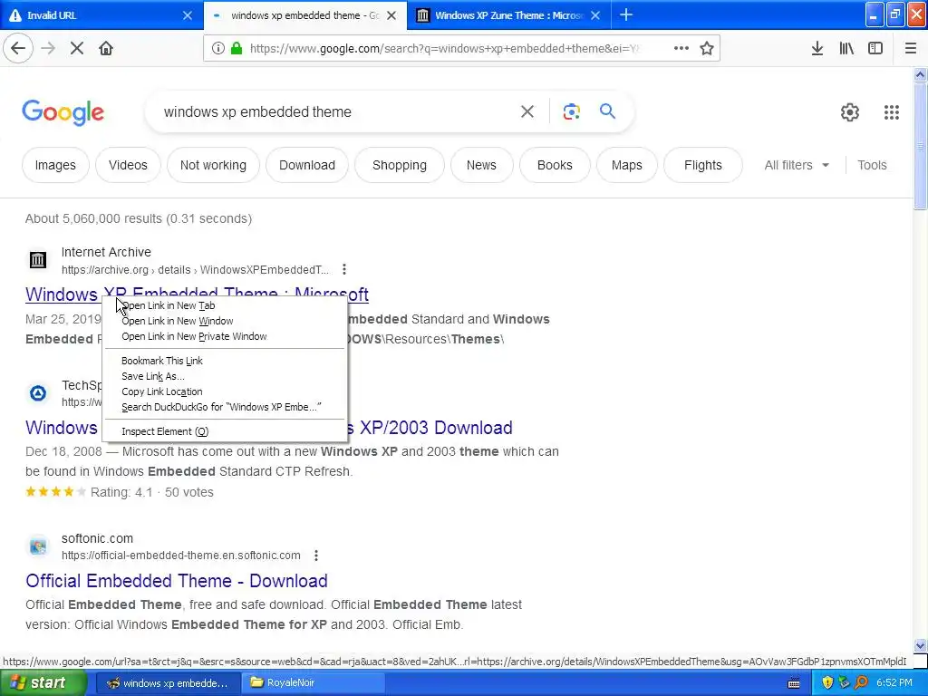The height and width of the screenshot is (696, 928).
Task: Click the Google logo
Action: (x=63, y=111)
